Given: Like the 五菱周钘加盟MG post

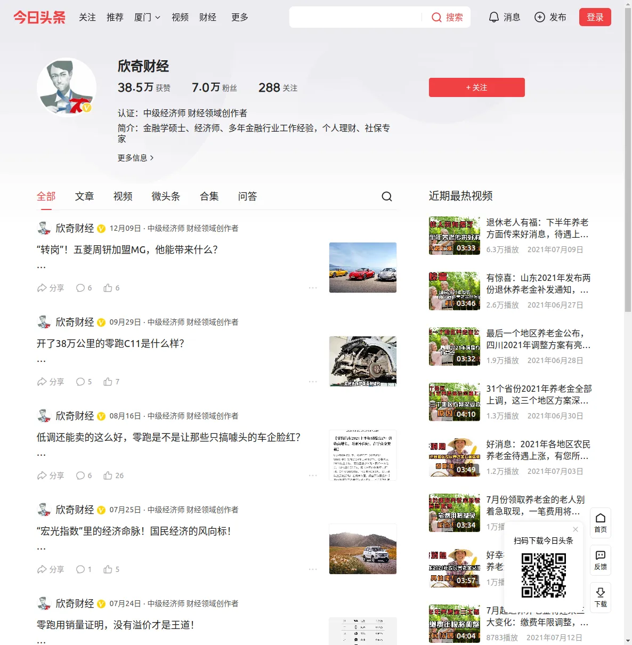Looking at the screenshot, I should (112, 288).
